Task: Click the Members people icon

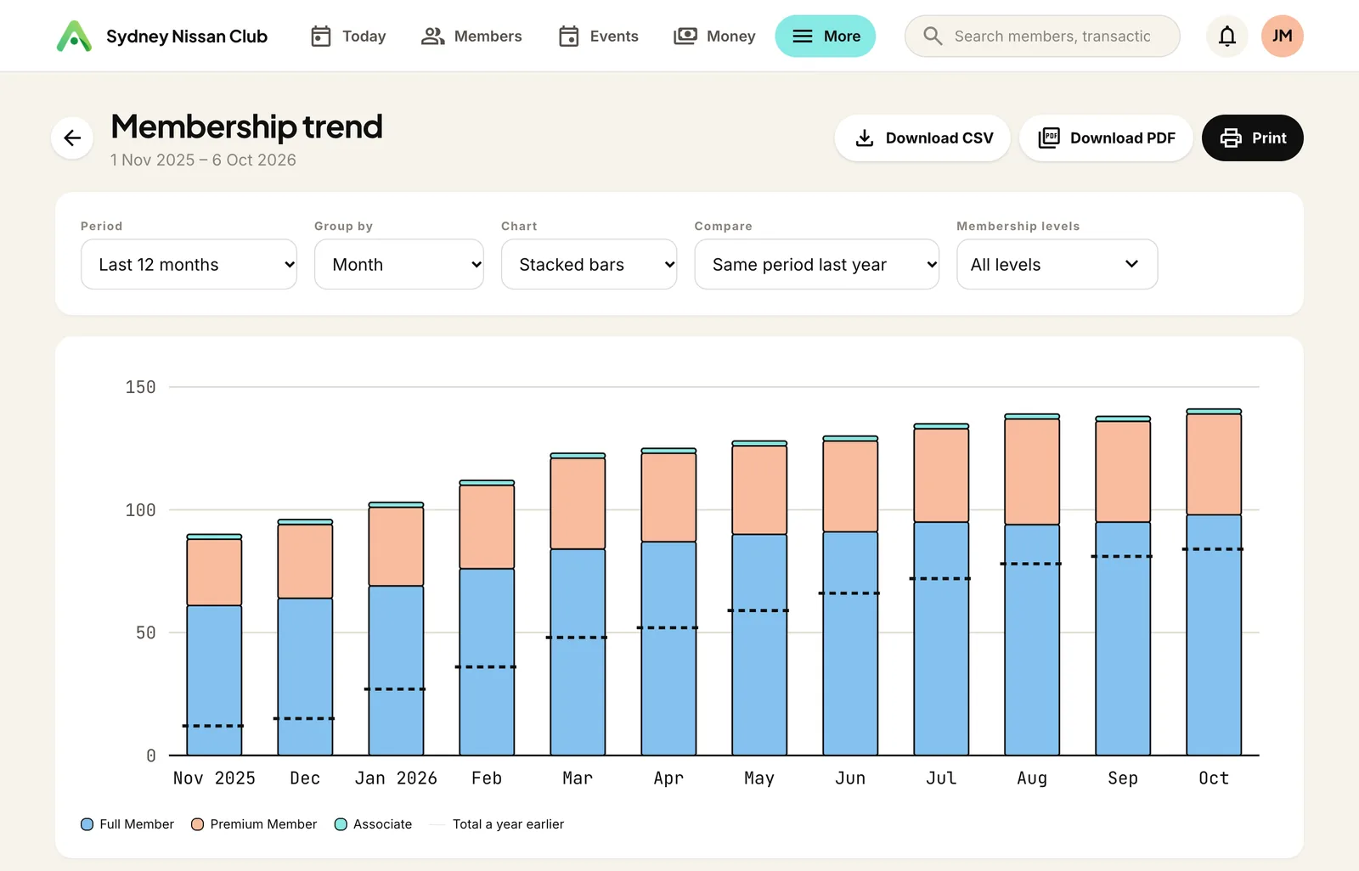Action: pyautogui.click(x=433, y=37)
